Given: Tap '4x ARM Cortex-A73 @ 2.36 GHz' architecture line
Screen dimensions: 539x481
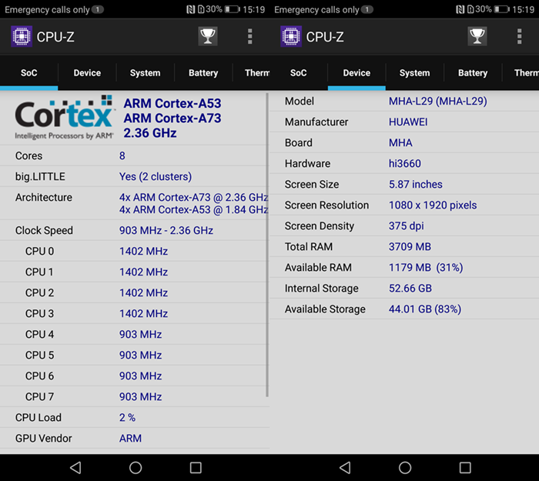Looking at the screenshot, I should (x=193, y=197).
